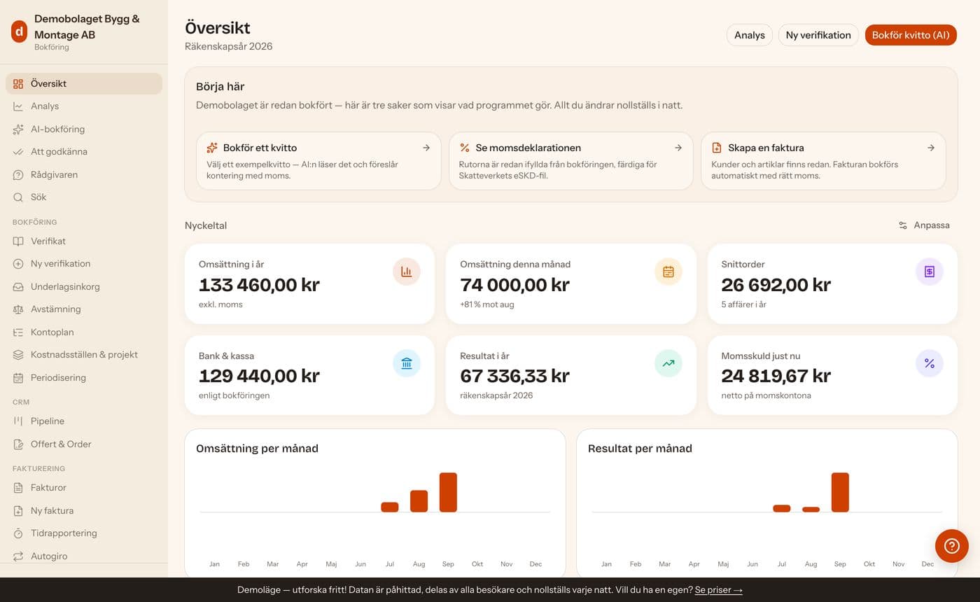Click the 133 460,00 kr value

(x=259, y=285)
